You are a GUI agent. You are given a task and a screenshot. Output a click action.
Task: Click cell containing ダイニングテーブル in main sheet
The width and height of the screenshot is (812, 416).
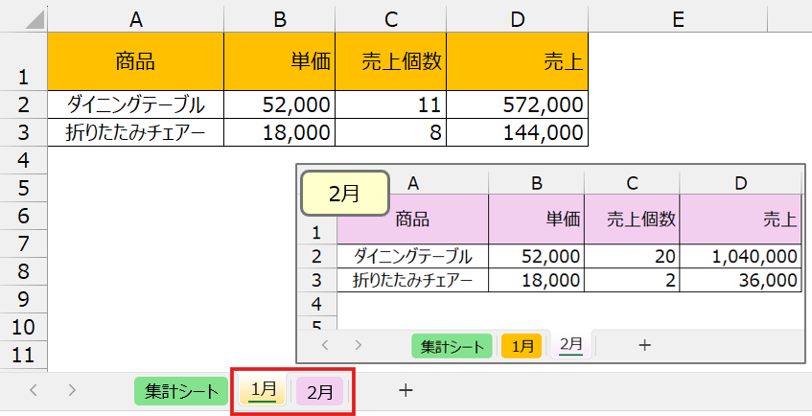(x=135, y=104)
